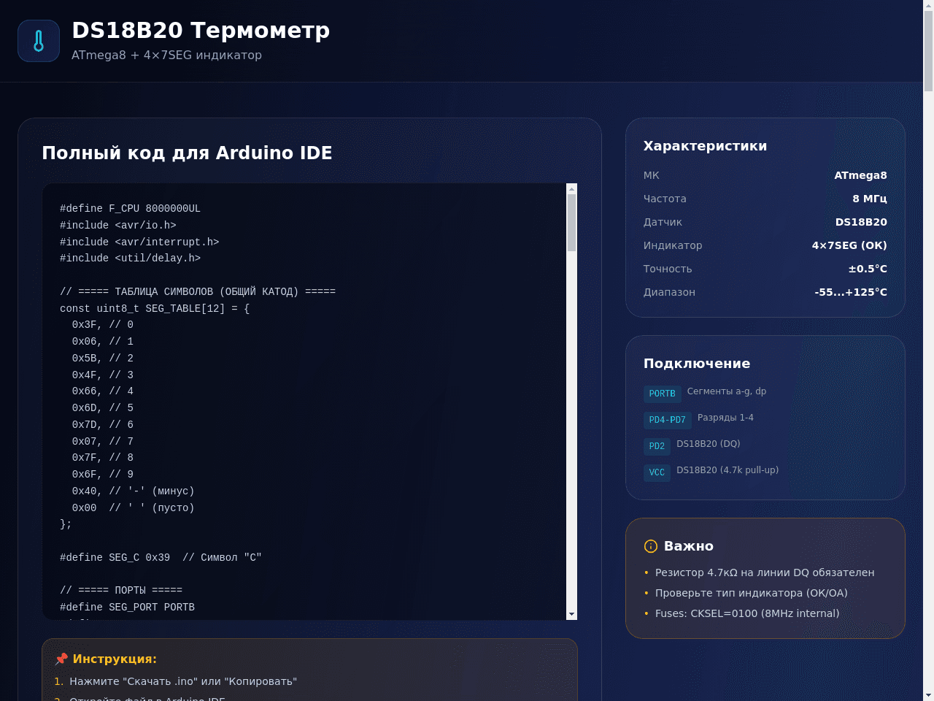Click the #define F_CPU code line
This screenshot has height=701, width=934.
(x=130, y=209)
